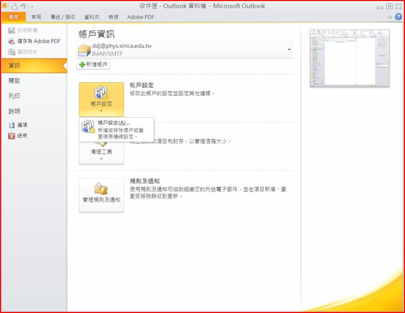Click the account folder icon beside ddj@phys.sinica.edu.tw

click(84, 50)
